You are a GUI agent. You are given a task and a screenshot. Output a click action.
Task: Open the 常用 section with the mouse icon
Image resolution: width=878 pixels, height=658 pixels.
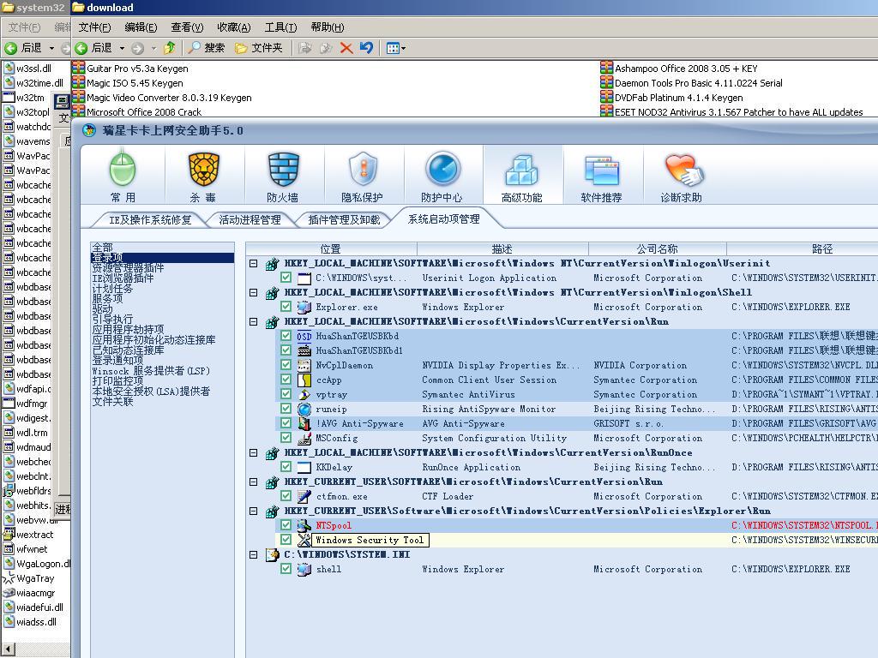click(123, 176)
